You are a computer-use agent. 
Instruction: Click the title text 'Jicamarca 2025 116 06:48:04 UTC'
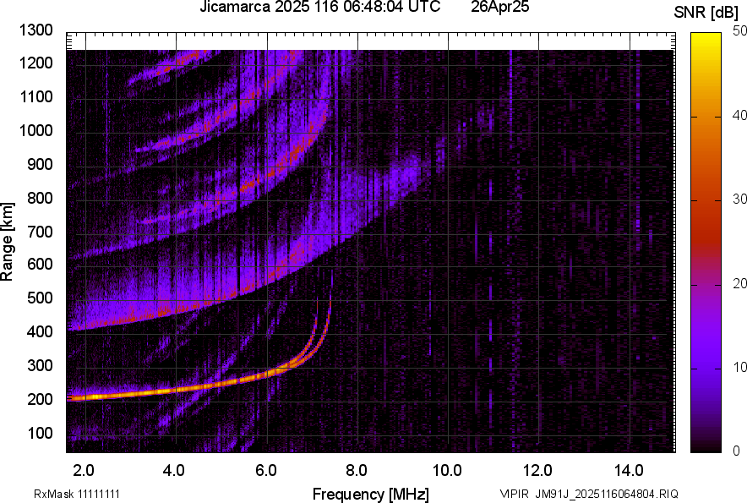[319, 7]
